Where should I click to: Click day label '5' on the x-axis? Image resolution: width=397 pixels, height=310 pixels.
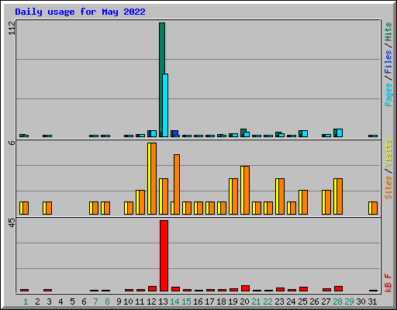point(72,301)
